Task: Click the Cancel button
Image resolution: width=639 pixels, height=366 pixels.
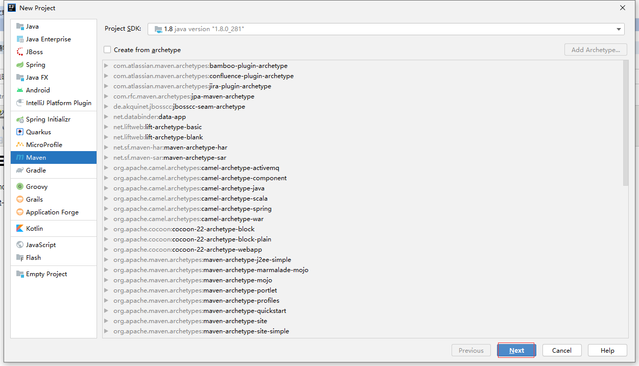Action: [x=562, y=350]
